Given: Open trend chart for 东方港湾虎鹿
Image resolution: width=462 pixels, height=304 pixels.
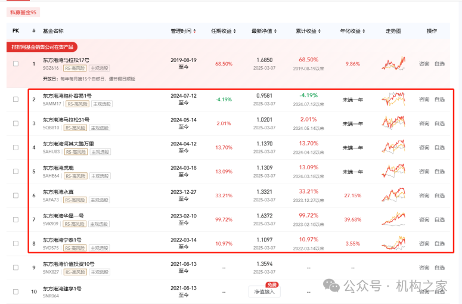Looking at the screenshot, I should click(393, 171).
